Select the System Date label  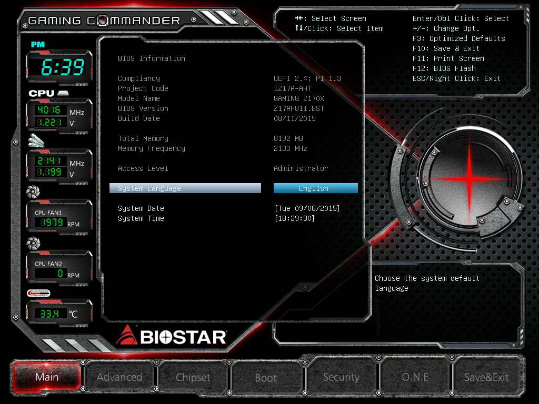(141, 208)
